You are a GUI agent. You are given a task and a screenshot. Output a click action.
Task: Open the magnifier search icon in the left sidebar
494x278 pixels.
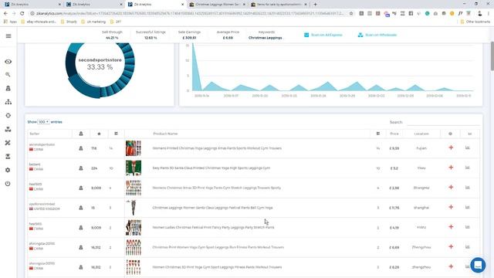click(8, 75)
